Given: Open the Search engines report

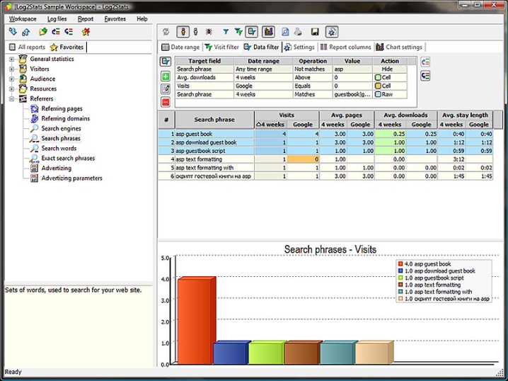Looking at the screenshot, I should pyautogui.click(x=61, y=129).
